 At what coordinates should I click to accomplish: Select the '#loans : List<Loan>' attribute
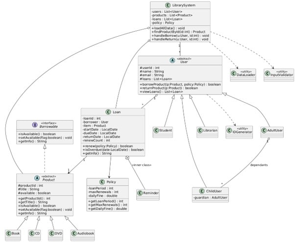point(156,79)
